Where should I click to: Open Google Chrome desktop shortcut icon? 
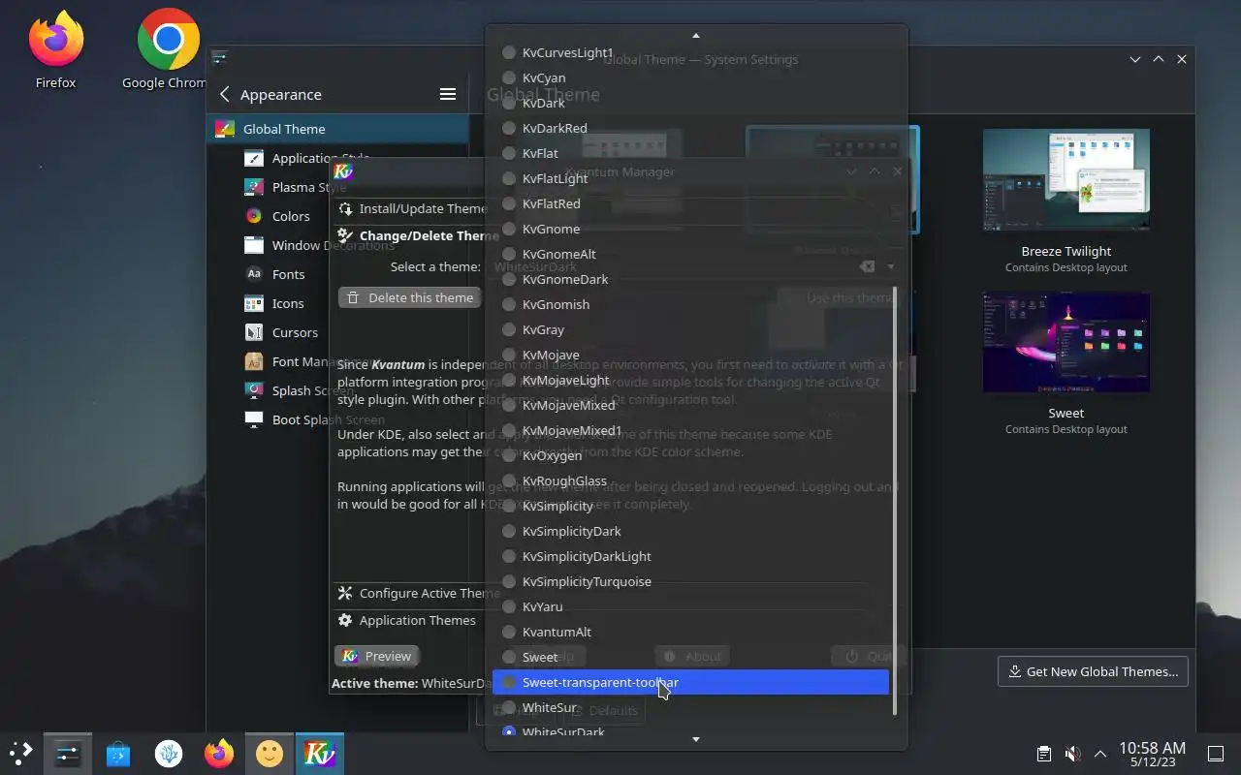click(168, 40)
